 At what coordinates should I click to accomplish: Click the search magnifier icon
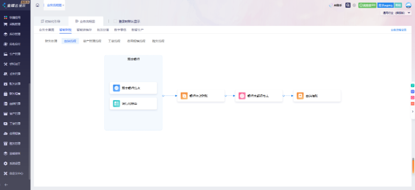[x=348, y=5]
